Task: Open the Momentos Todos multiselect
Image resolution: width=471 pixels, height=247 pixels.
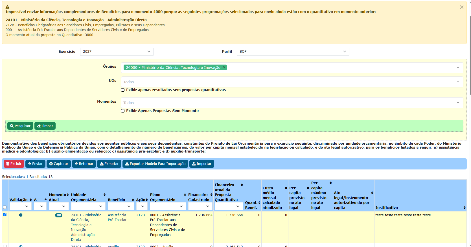Action: coord(292,103)
